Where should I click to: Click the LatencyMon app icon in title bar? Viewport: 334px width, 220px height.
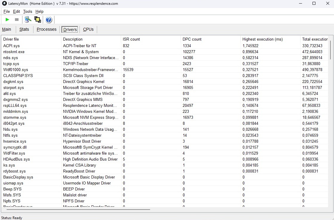click(x=4, y=4)
